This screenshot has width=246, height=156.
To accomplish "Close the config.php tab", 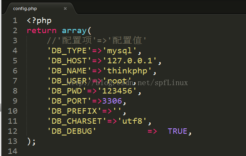I will (65, 9).
